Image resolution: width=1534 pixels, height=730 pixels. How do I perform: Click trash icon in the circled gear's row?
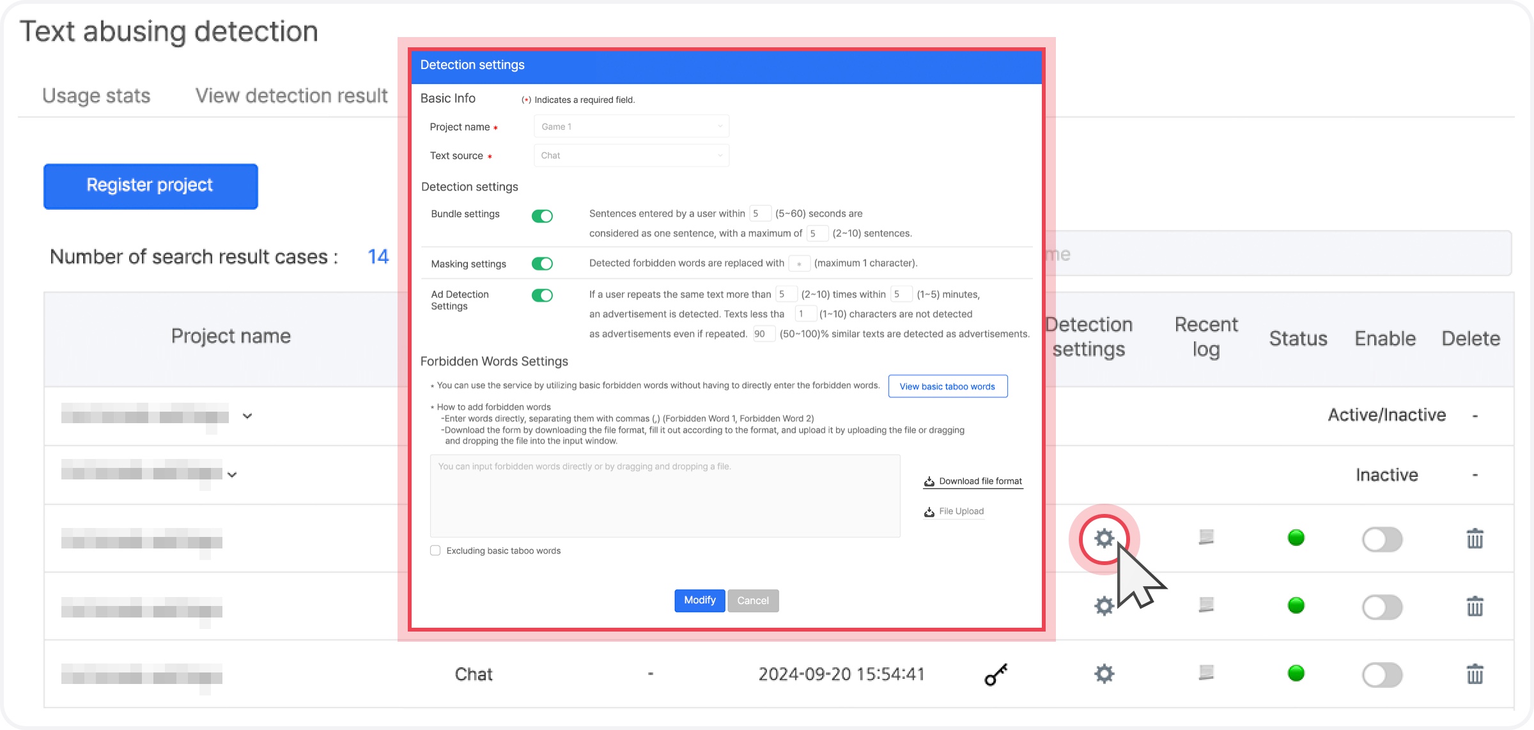point(1475,538)
